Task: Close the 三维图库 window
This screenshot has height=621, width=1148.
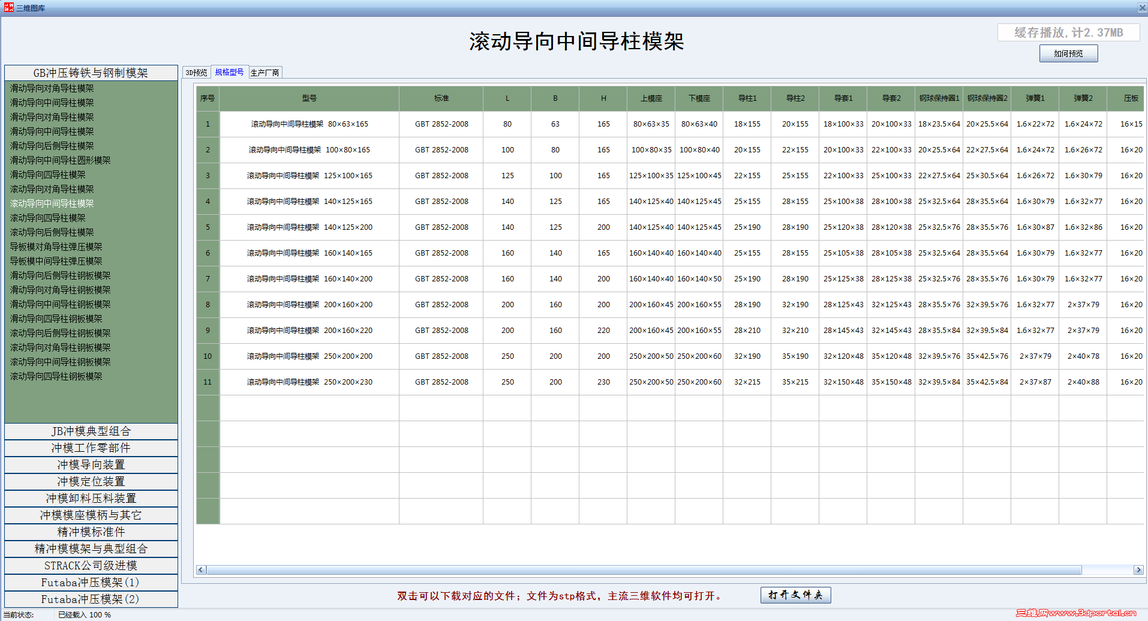Action: [1142, 8]
